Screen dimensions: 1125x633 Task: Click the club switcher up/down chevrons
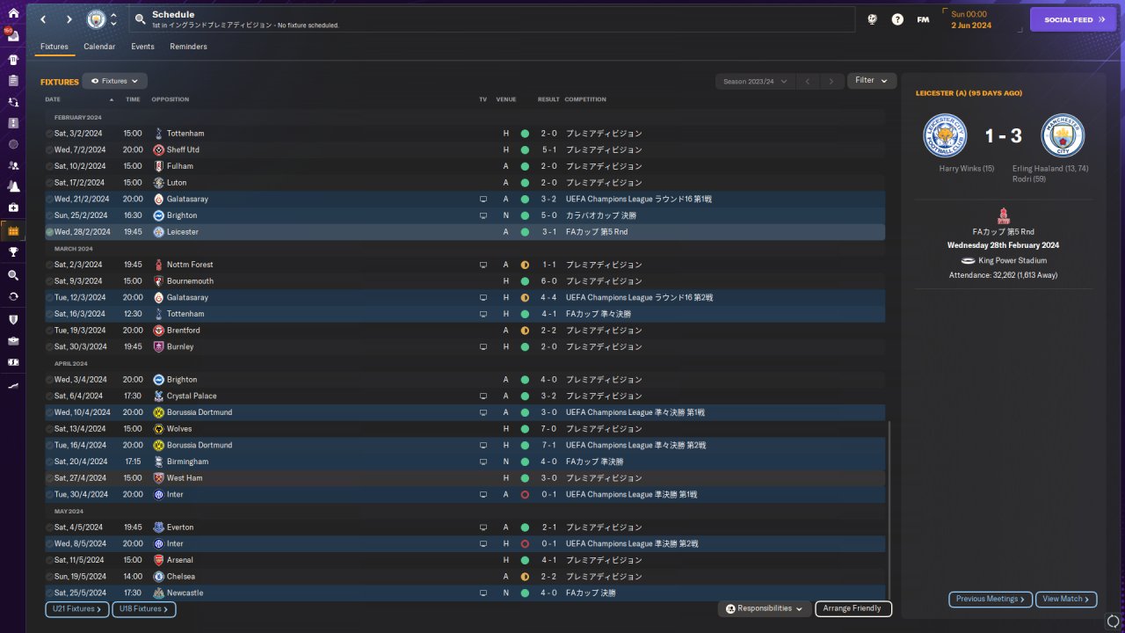[113, 19]
